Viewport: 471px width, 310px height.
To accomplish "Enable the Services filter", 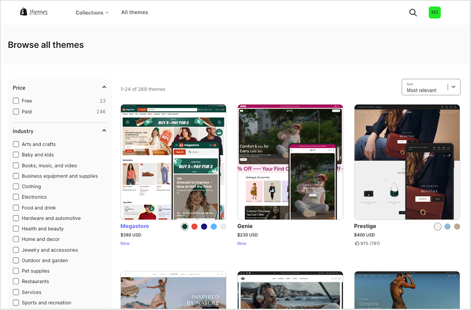I will (16, 292).
